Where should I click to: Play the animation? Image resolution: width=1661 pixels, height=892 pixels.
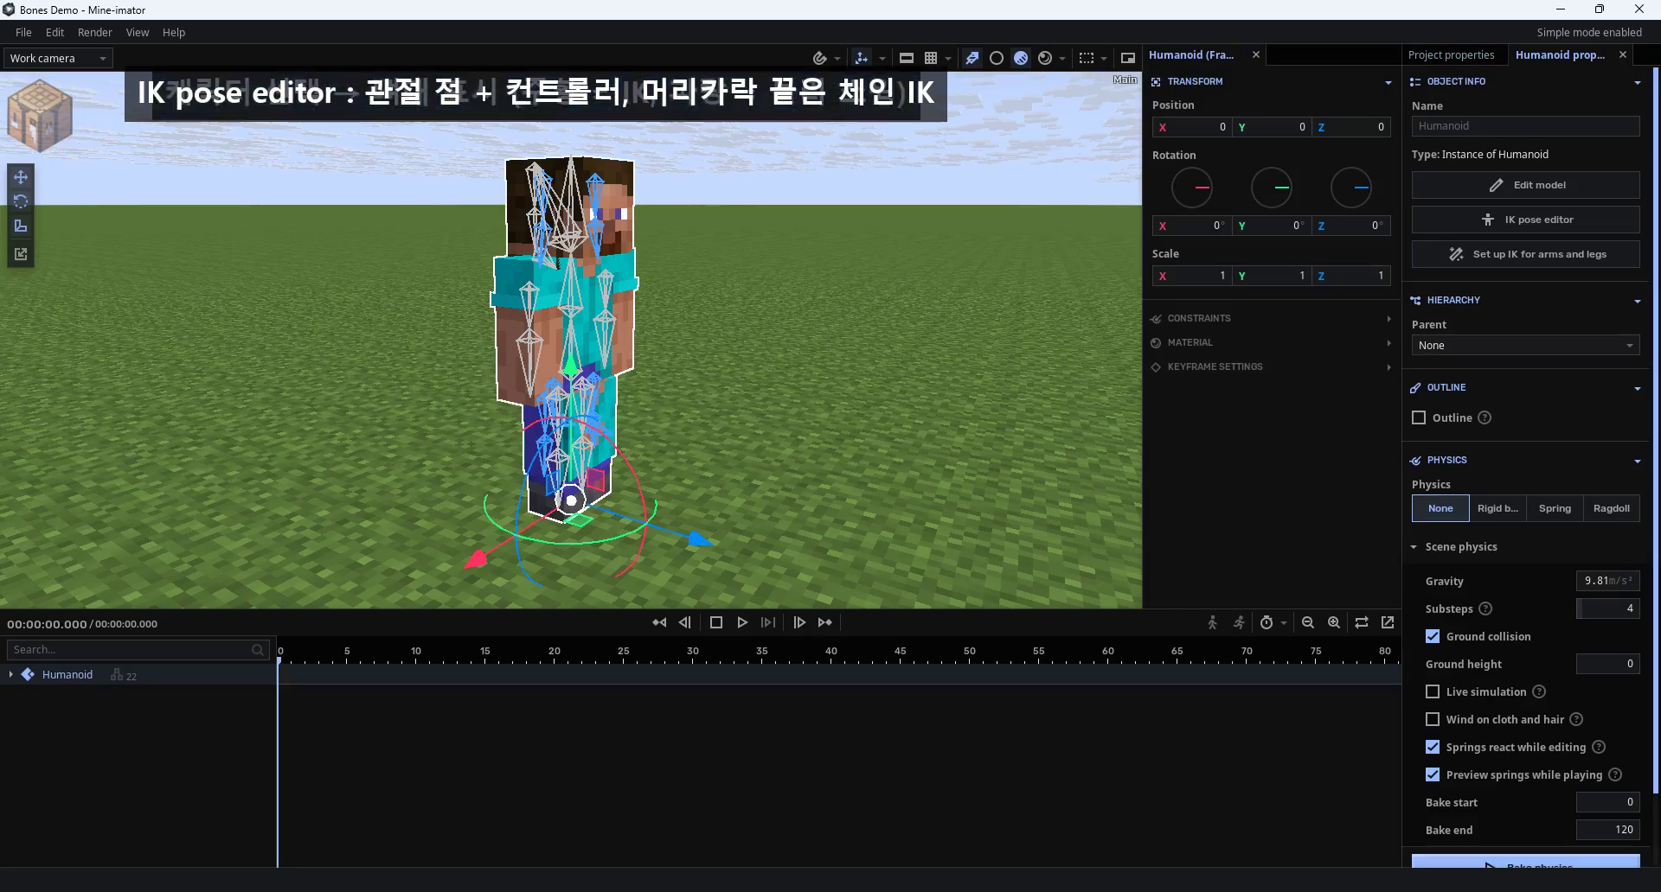point(742,622)
